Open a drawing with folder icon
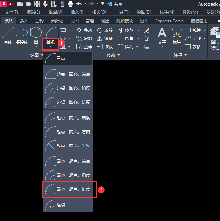This screenshot has height=221, width=220. (x=28, y=4)
